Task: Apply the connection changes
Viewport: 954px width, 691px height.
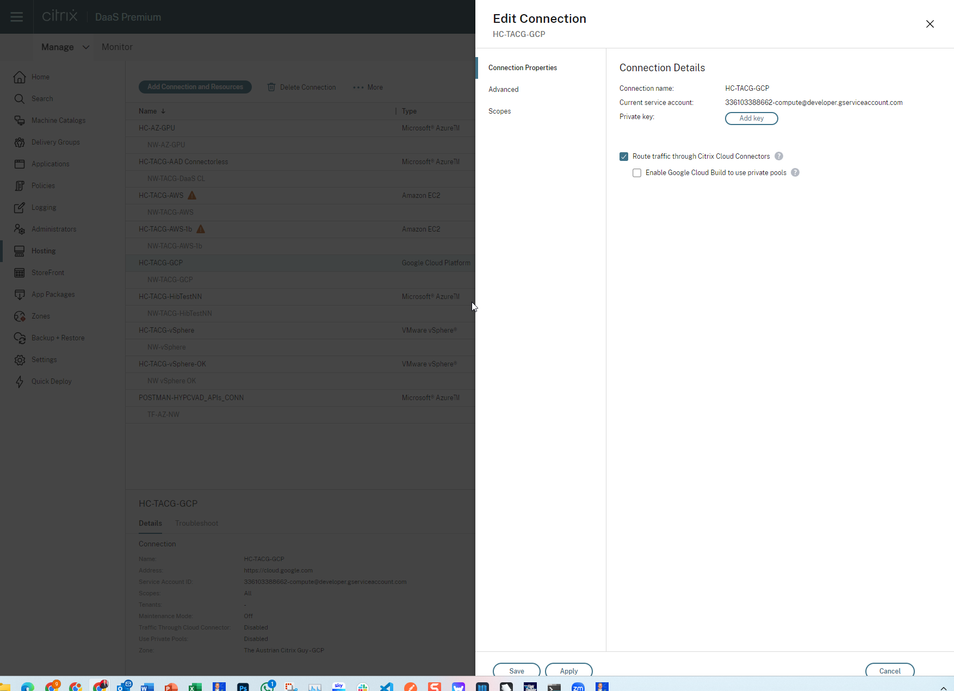Action: click(x=569, y=670)
